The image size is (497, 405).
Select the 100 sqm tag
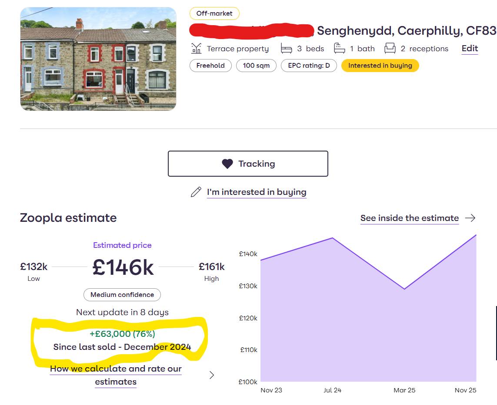pyautogui.click(x=256, y=66)
